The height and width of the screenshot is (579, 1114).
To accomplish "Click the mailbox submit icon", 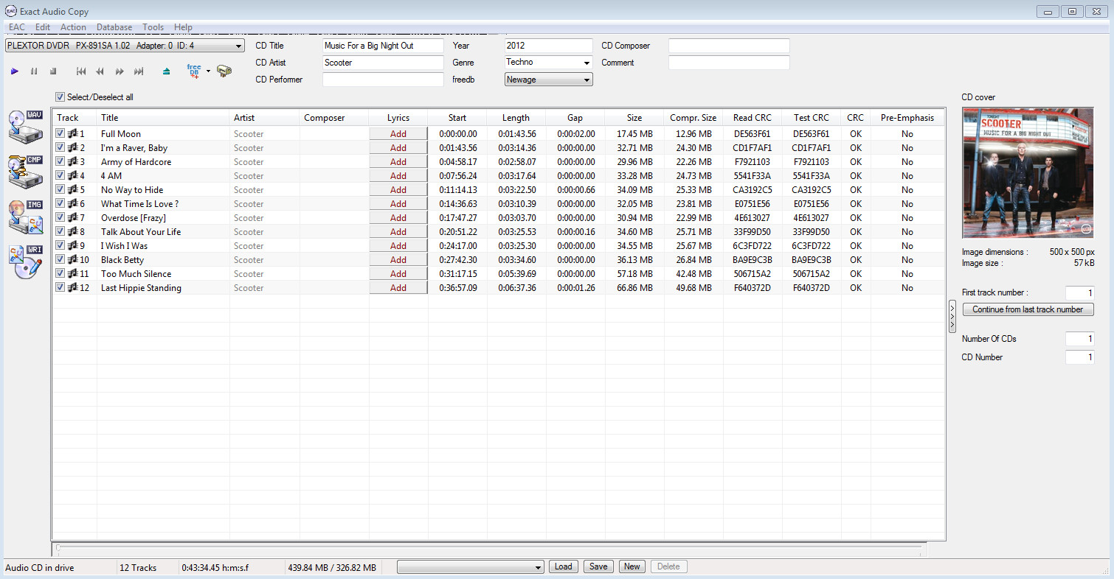I will (224, 71).
